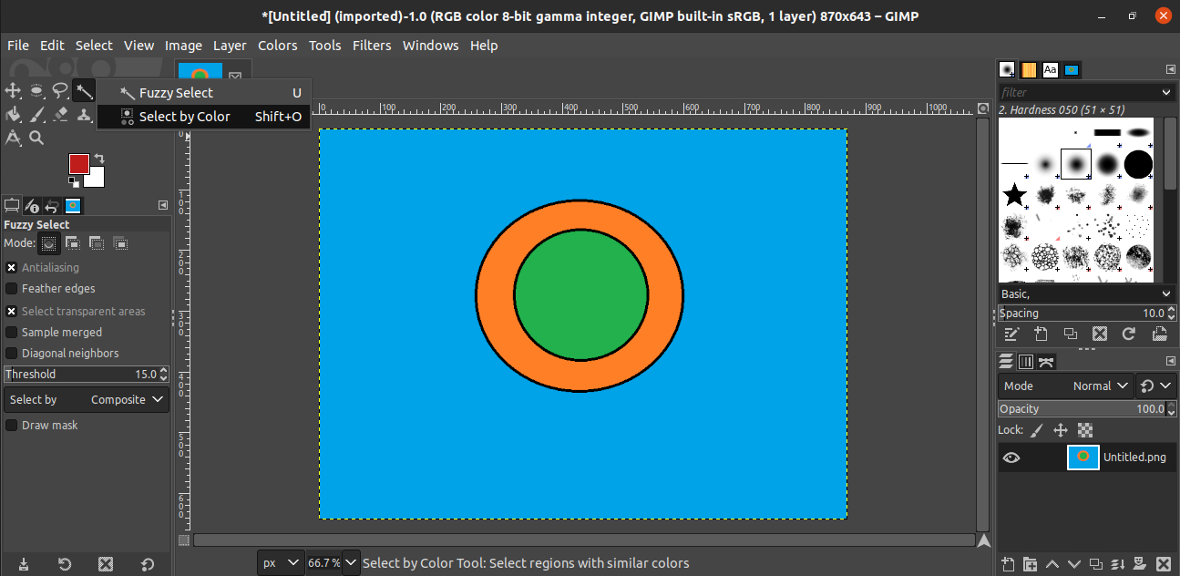Click the red foreground color swatch

[x=78, y=164]
